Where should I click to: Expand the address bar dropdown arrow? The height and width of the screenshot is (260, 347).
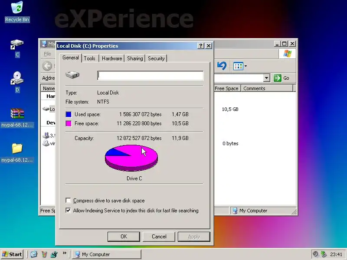[x=267, y=78]
